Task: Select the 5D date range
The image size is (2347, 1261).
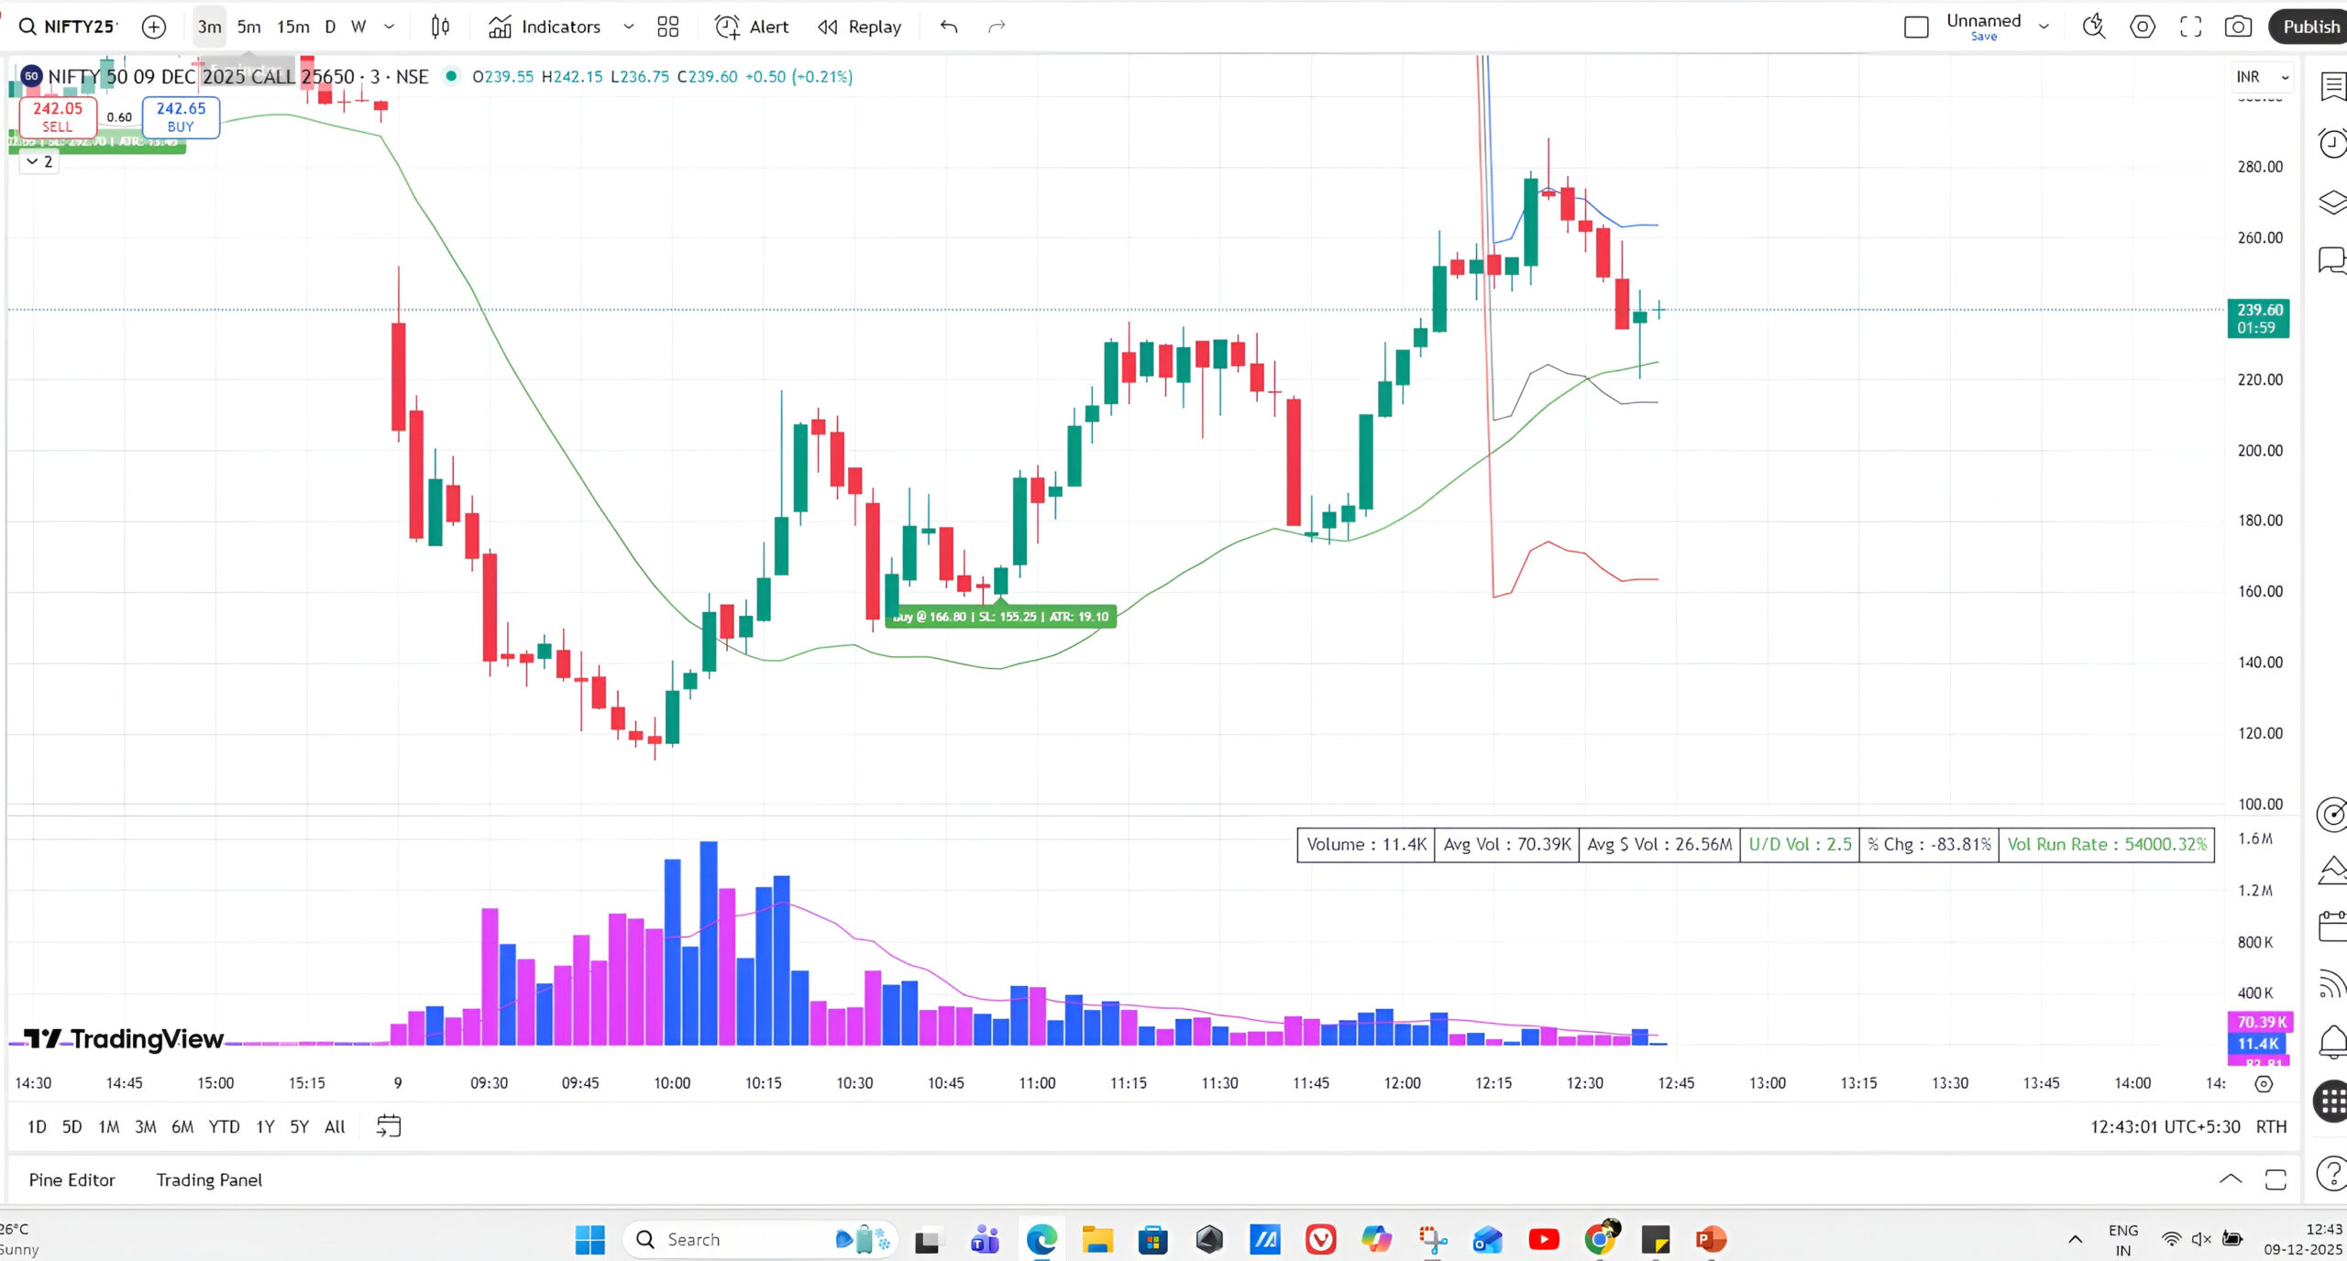Action: pyautogui.click(x=72, y=1126)
